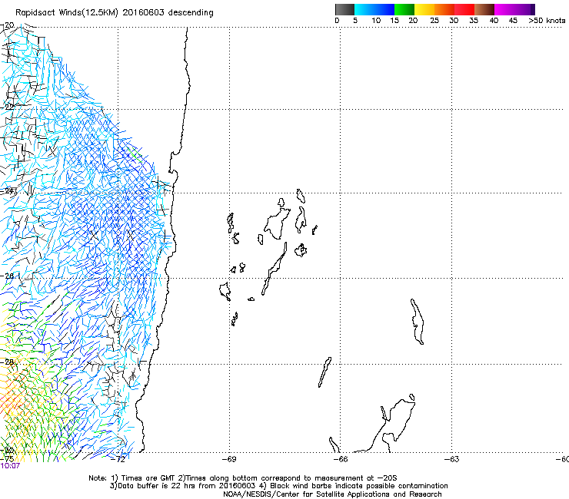
Task: Click the '35' legend scale number
Action: click(474, 21)
